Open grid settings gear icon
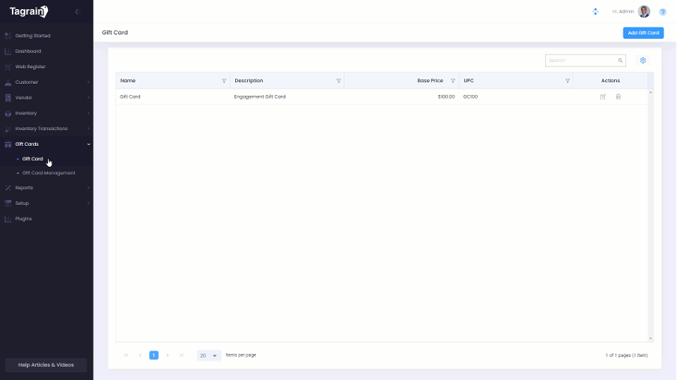This screenshot has height=380, width=677. click(643, 61)
